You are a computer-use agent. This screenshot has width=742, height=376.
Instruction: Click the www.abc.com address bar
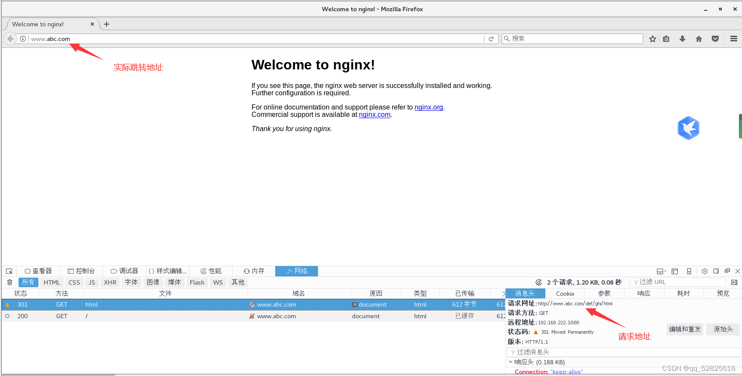(256, 39)
